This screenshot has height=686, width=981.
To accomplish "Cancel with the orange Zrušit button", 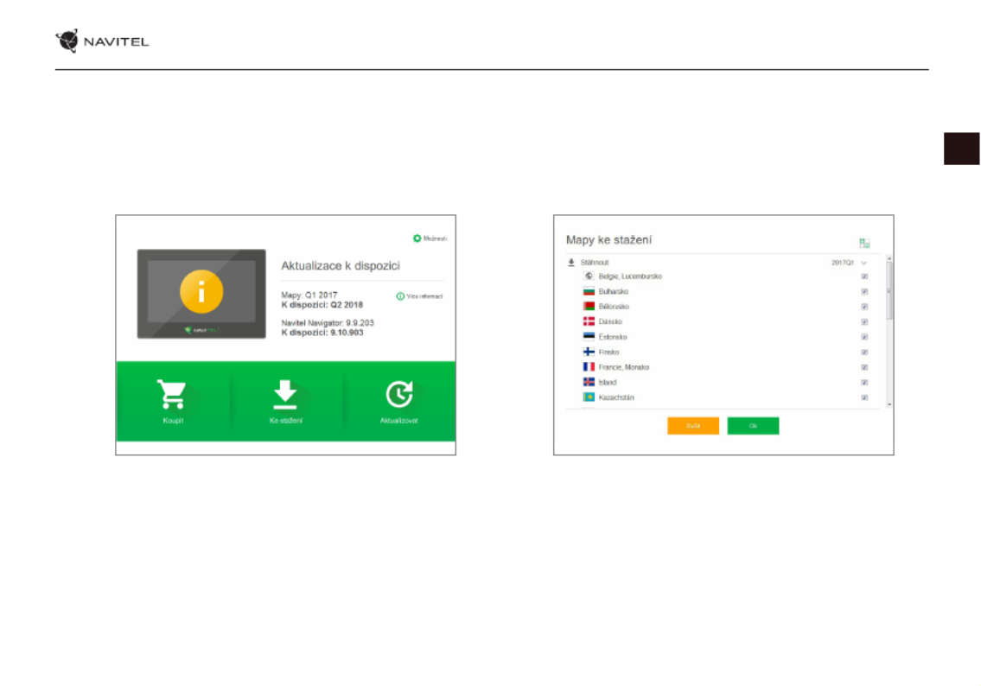I will [x=693, y=426].
